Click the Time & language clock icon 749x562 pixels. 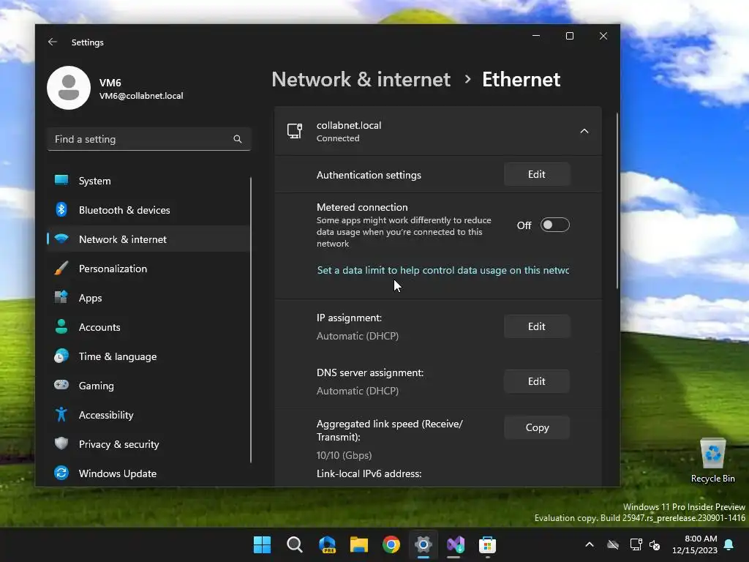pos(61,356)
